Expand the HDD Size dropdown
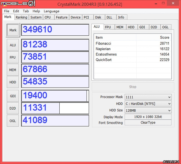Screen dimensions: 181x164 [148, 110]
